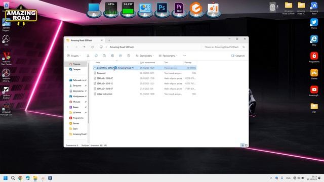Open the Twitter Home desktop shortcut
Image resolution: width=324 pixels, height=182 pixels.
[314, 24]
